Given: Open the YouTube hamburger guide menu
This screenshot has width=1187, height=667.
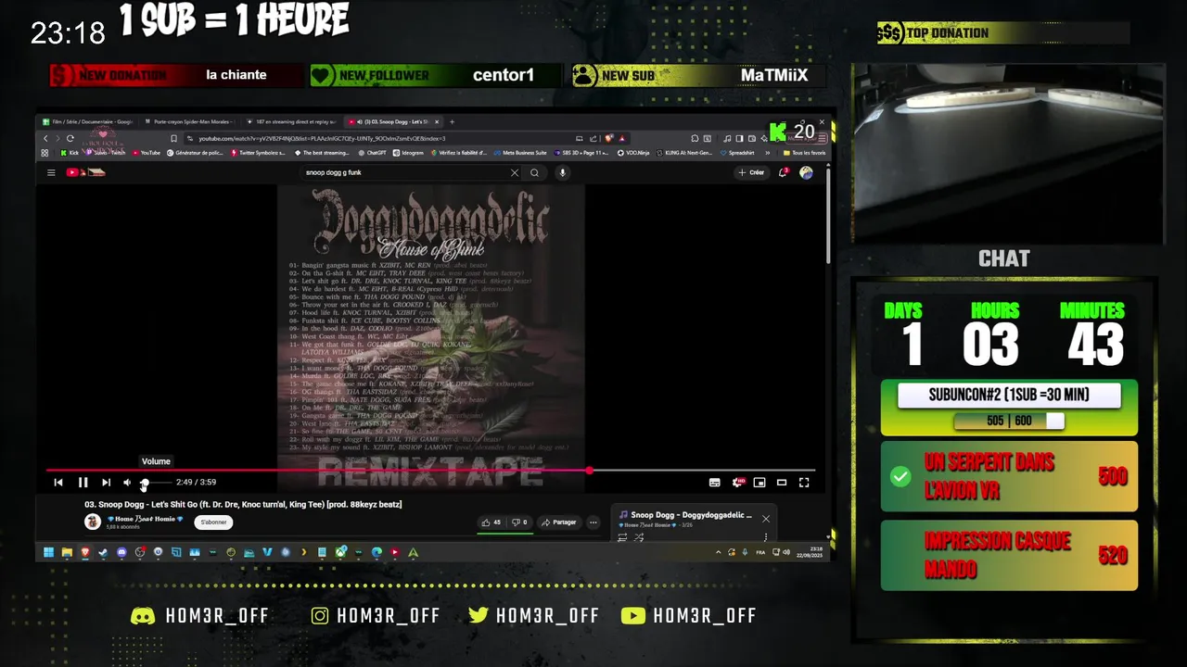Looking at the screenshot, I should coord(51,172).
